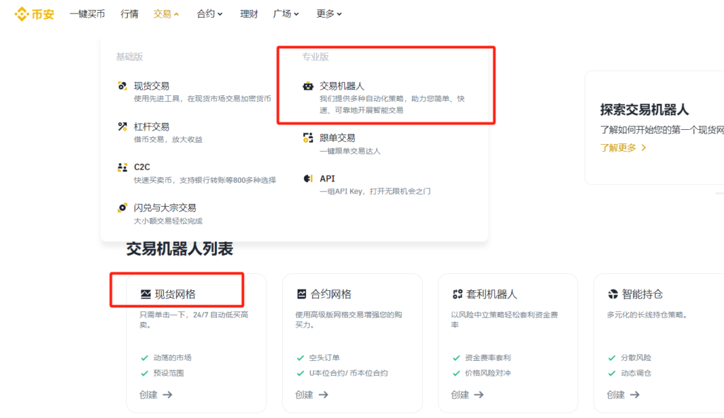724x418 pixels.
Task: Expand the 更多 dropdown menu
Action: point(329,13)
